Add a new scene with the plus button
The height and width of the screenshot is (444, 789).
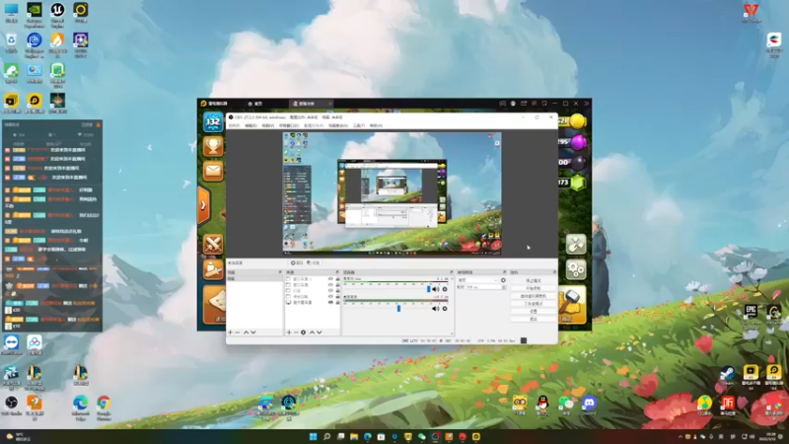[231, 333]
